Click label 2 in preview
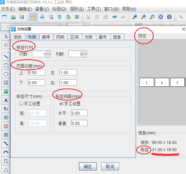Image resolution: width=186 pixels, height=174 pixels. click(162, 82)
